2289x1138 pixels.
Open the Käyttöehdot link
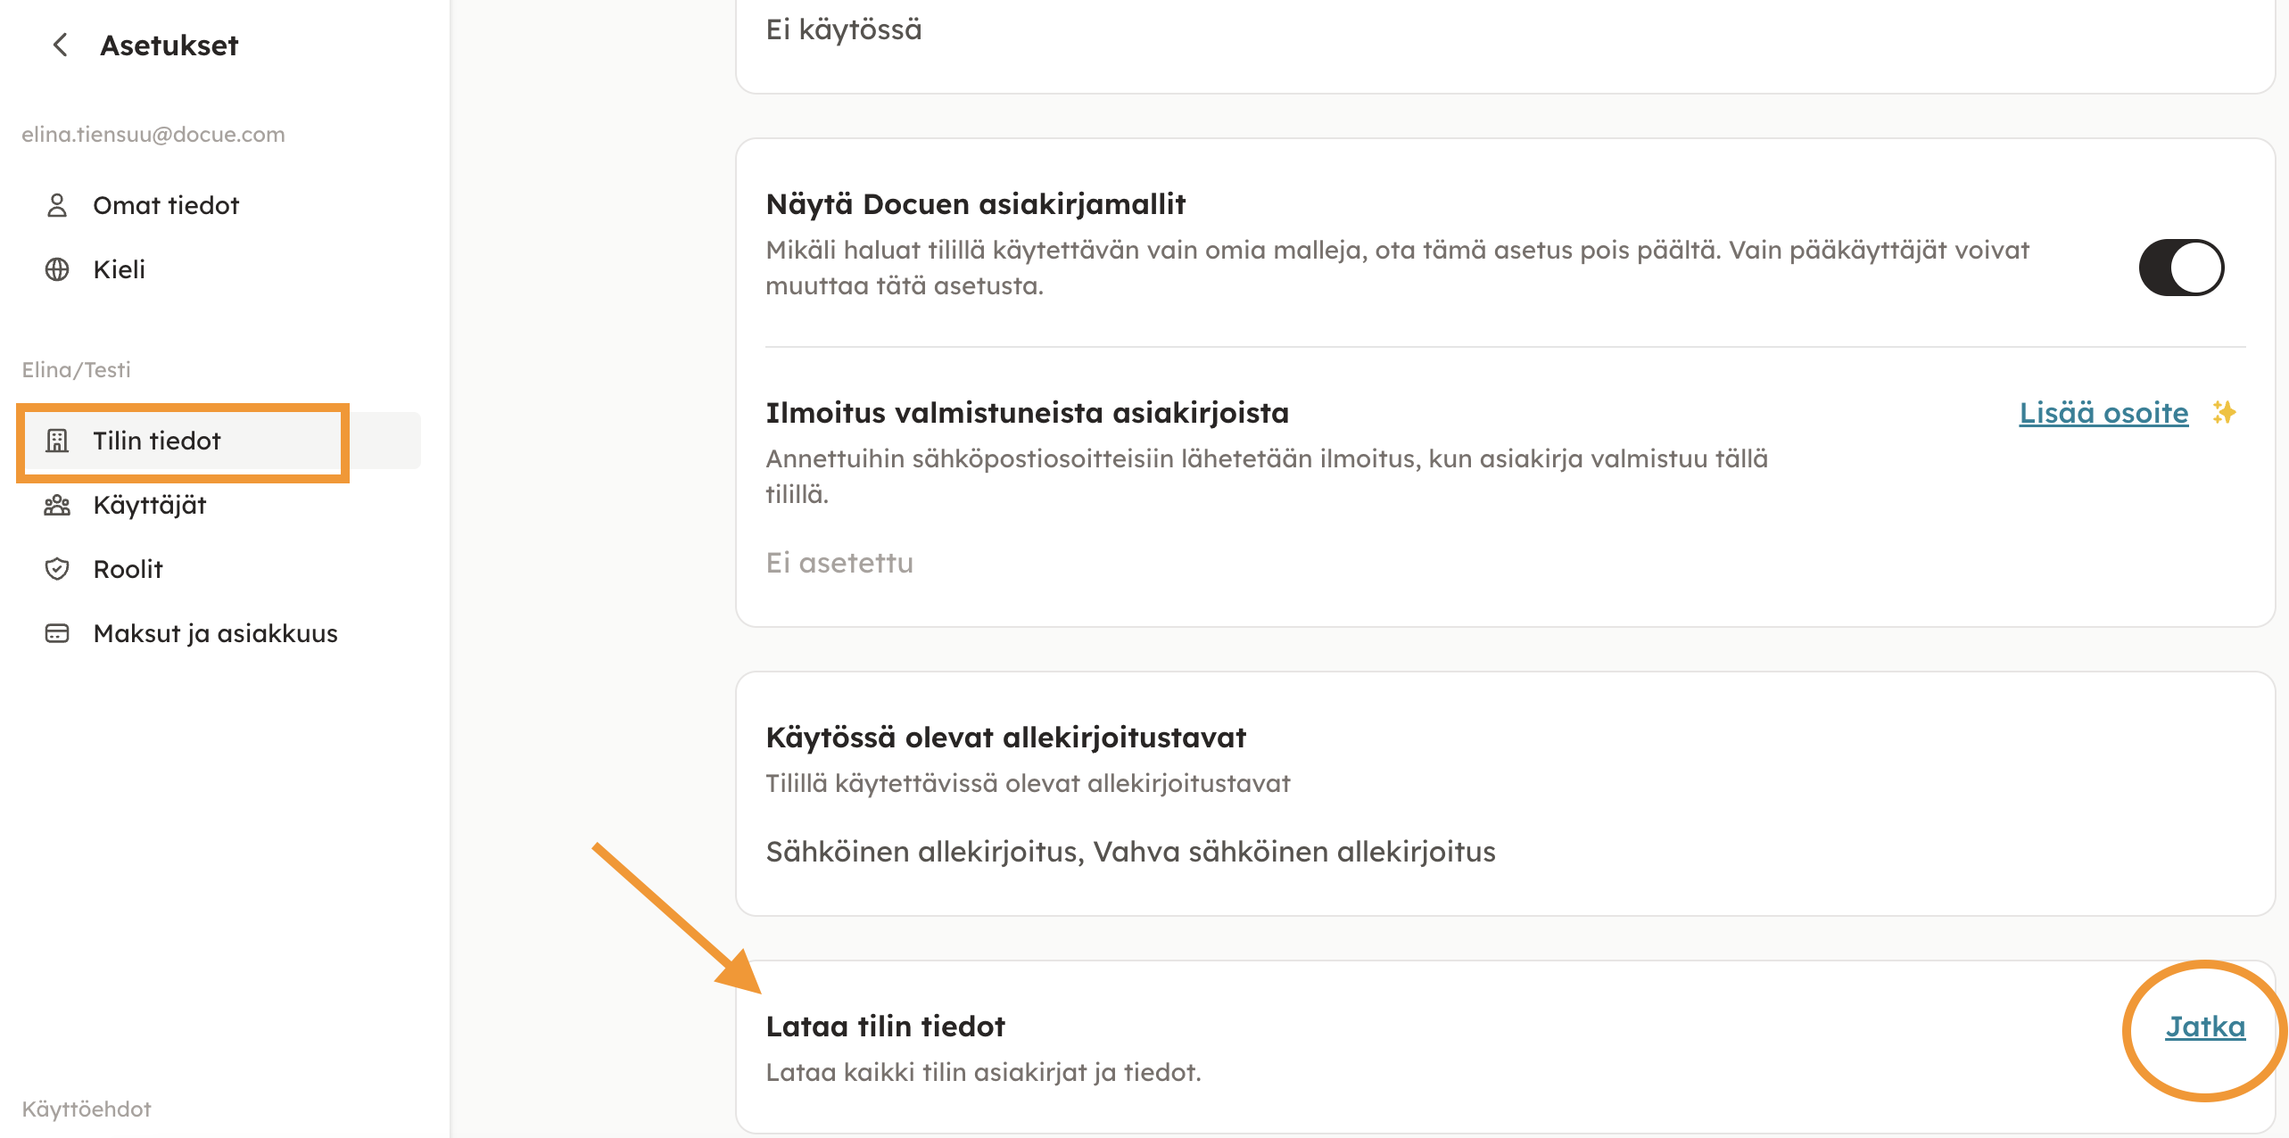[x=87, y=1109]
